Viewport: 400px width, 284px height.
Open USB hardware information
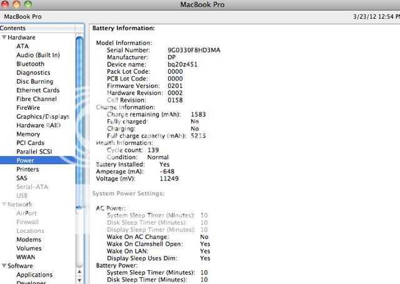click(x=22, y=195)
